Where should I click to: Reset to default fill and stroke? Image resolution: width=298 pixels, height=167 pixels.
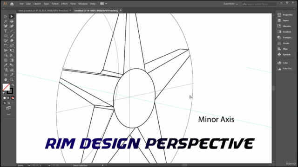click(x=4, y=93)
